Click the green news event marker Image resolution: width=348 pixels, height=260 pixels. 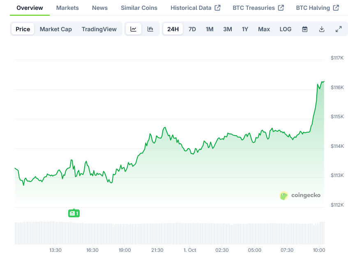(x=74, y=213)
